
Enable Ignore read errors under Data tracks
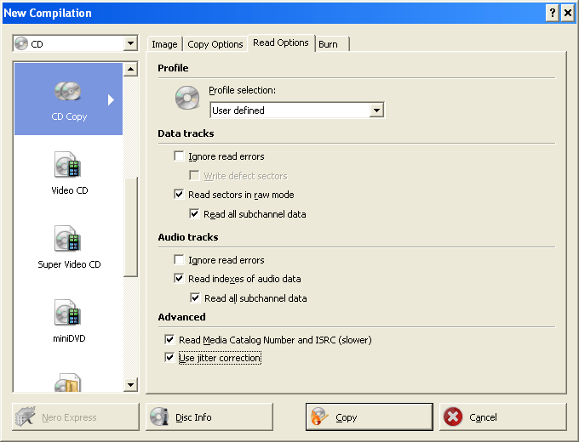(179, 156)
